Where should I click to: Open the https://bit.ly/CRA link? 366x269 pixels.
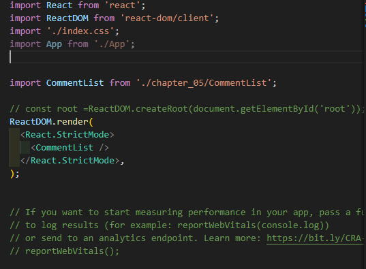coord(315,238)
